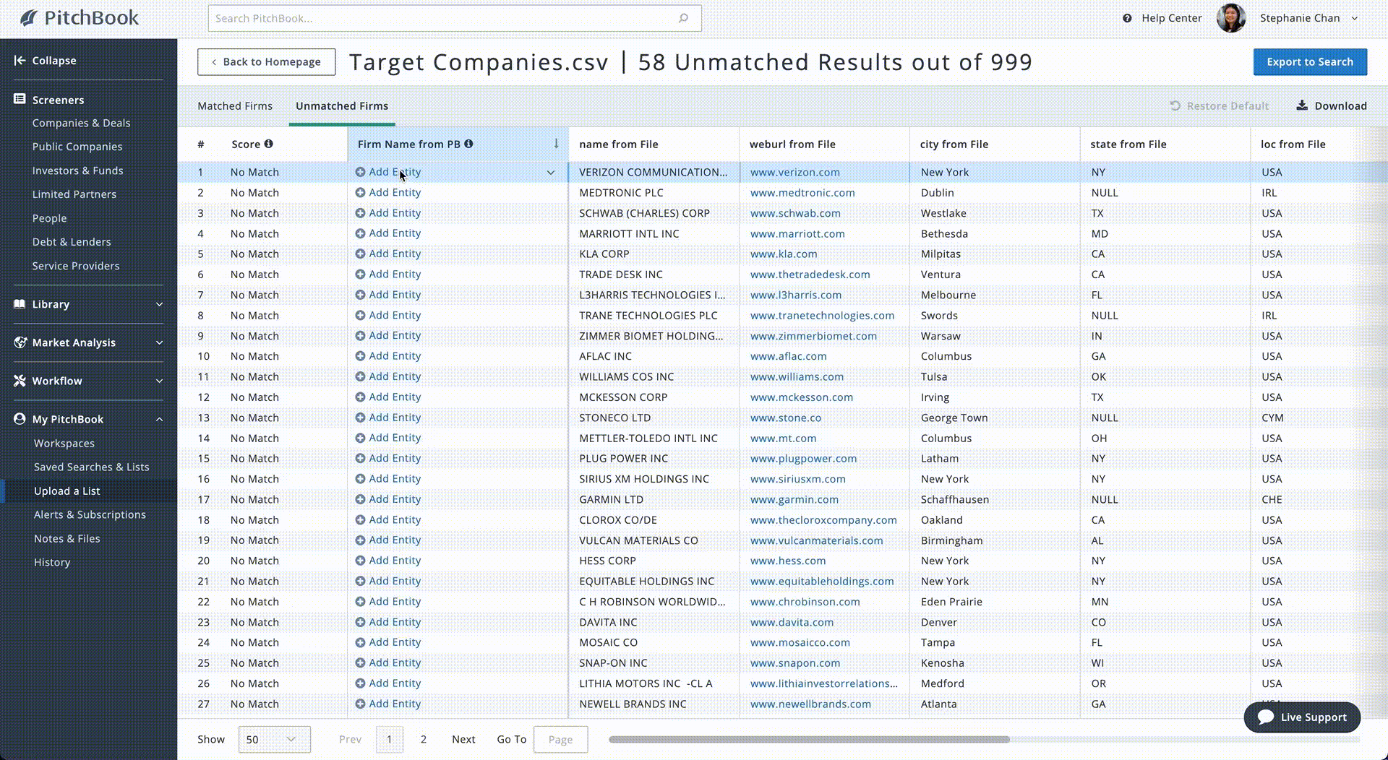This screenshot has height=760, width=1388.
Task: Click the plus icon for Verizon row
Action: point(360,172)
